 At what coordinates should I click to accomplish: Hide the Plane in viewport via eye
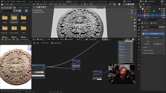coord(162,16)
